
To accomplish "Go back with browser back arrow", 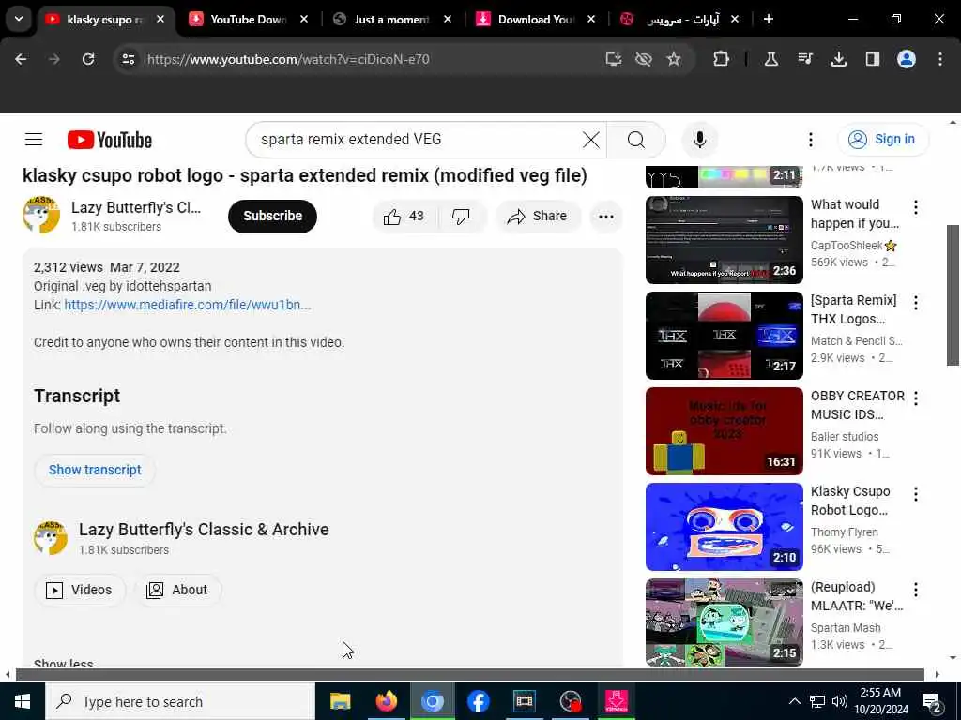I will click(x=21, y=59).
